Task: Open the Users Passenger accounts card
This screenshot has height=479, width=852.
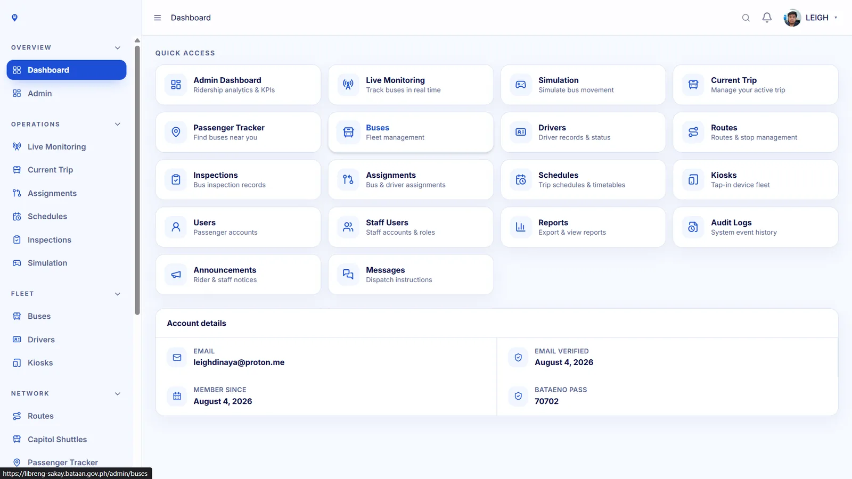Action: (x=238, y=227)
